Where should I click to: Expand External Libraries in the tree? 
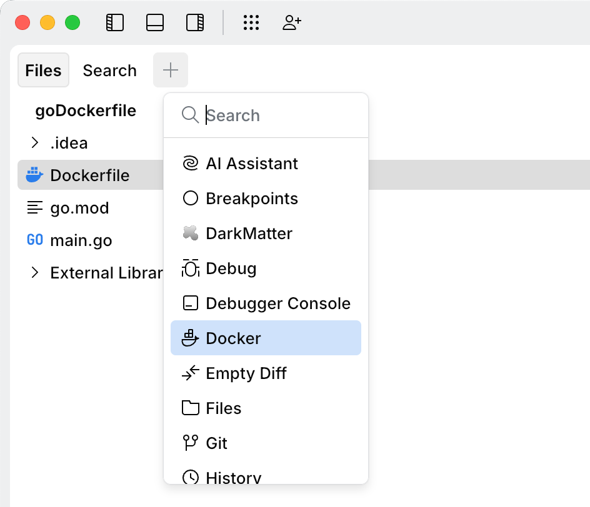36,273
